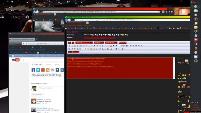The height and width of the screenshot is (113, 201).
Task: Open the Highlight text dropdown
Action: point(111,43)
